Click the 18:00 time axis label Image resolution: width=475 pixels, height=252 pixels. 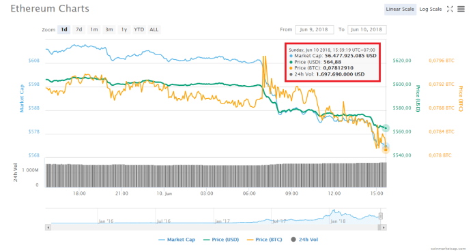[79, 193]
